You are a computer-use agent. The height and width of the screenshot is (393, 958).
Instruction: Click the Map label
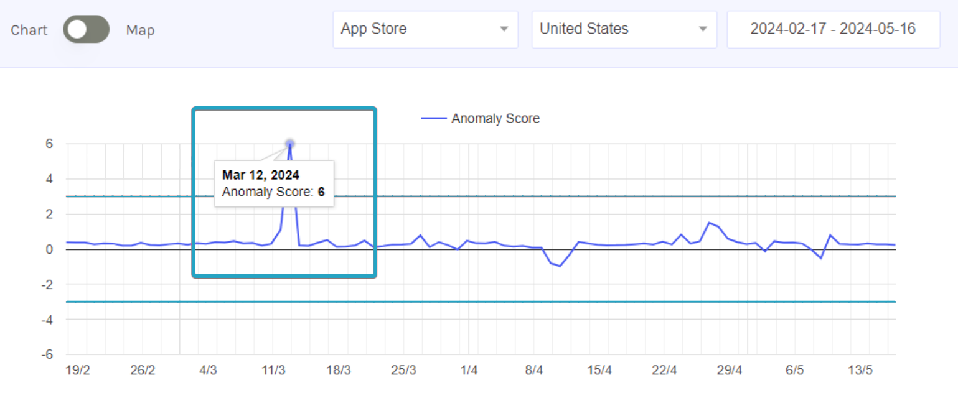coord(140,30)
